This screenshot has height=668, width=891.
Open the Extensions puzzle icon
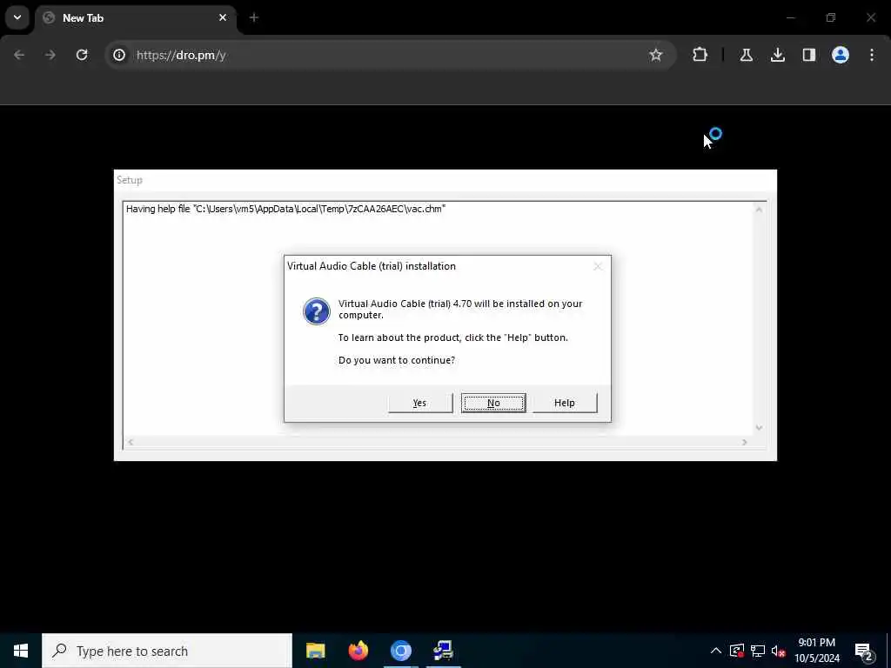[700, 55]
